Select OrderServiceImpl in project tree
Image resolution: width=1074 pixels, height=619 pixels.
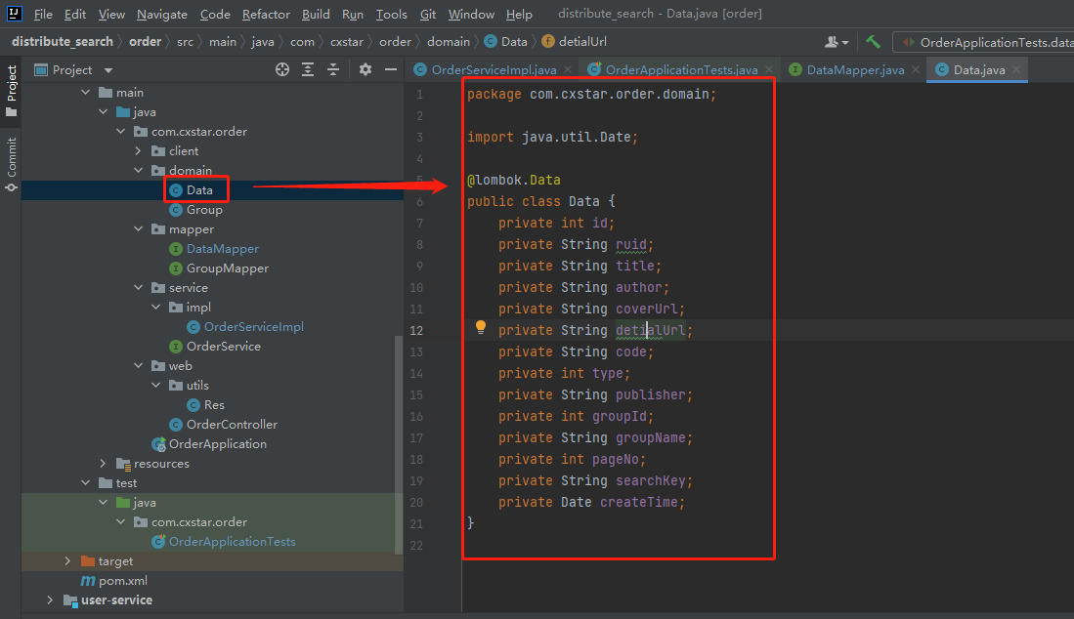(253, 327)
